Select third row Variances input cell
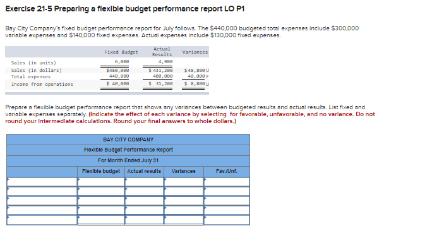 (184, 201)
